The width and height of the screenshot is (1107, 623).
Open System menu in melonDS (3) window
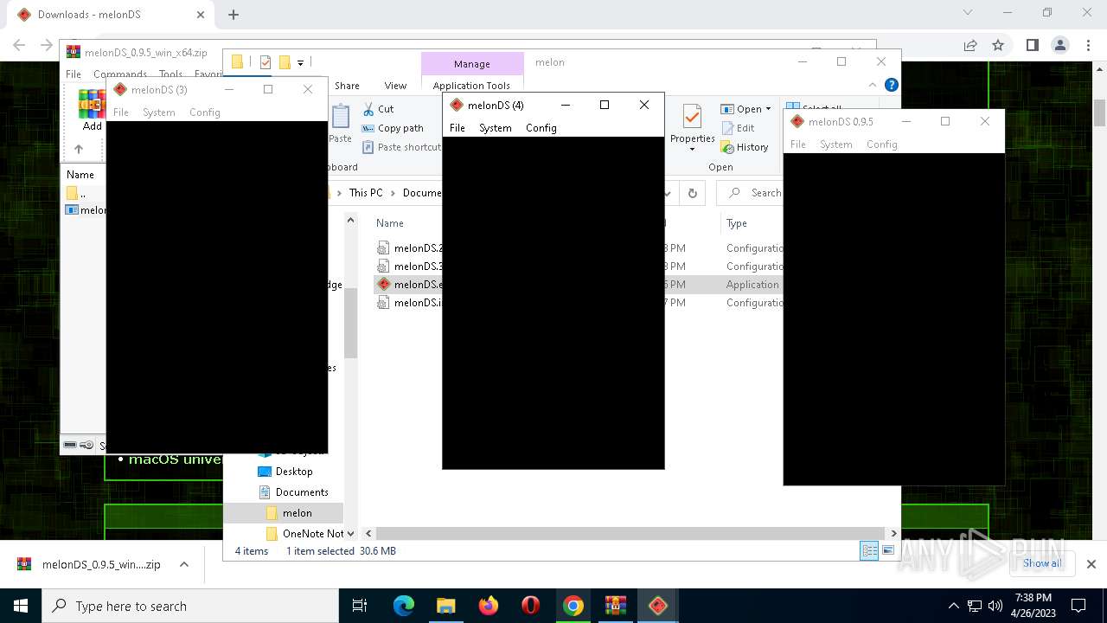(159, 112)
